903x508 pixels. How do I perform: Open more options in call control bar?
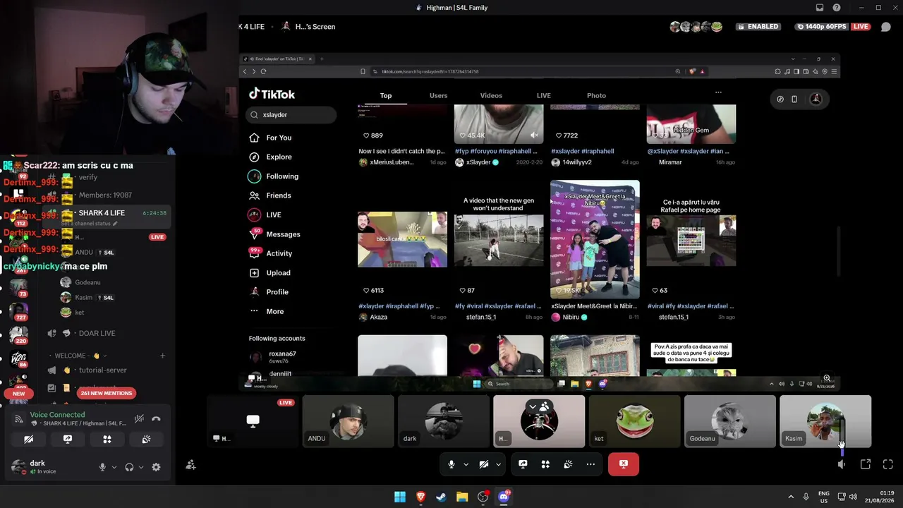coord(590,464)
